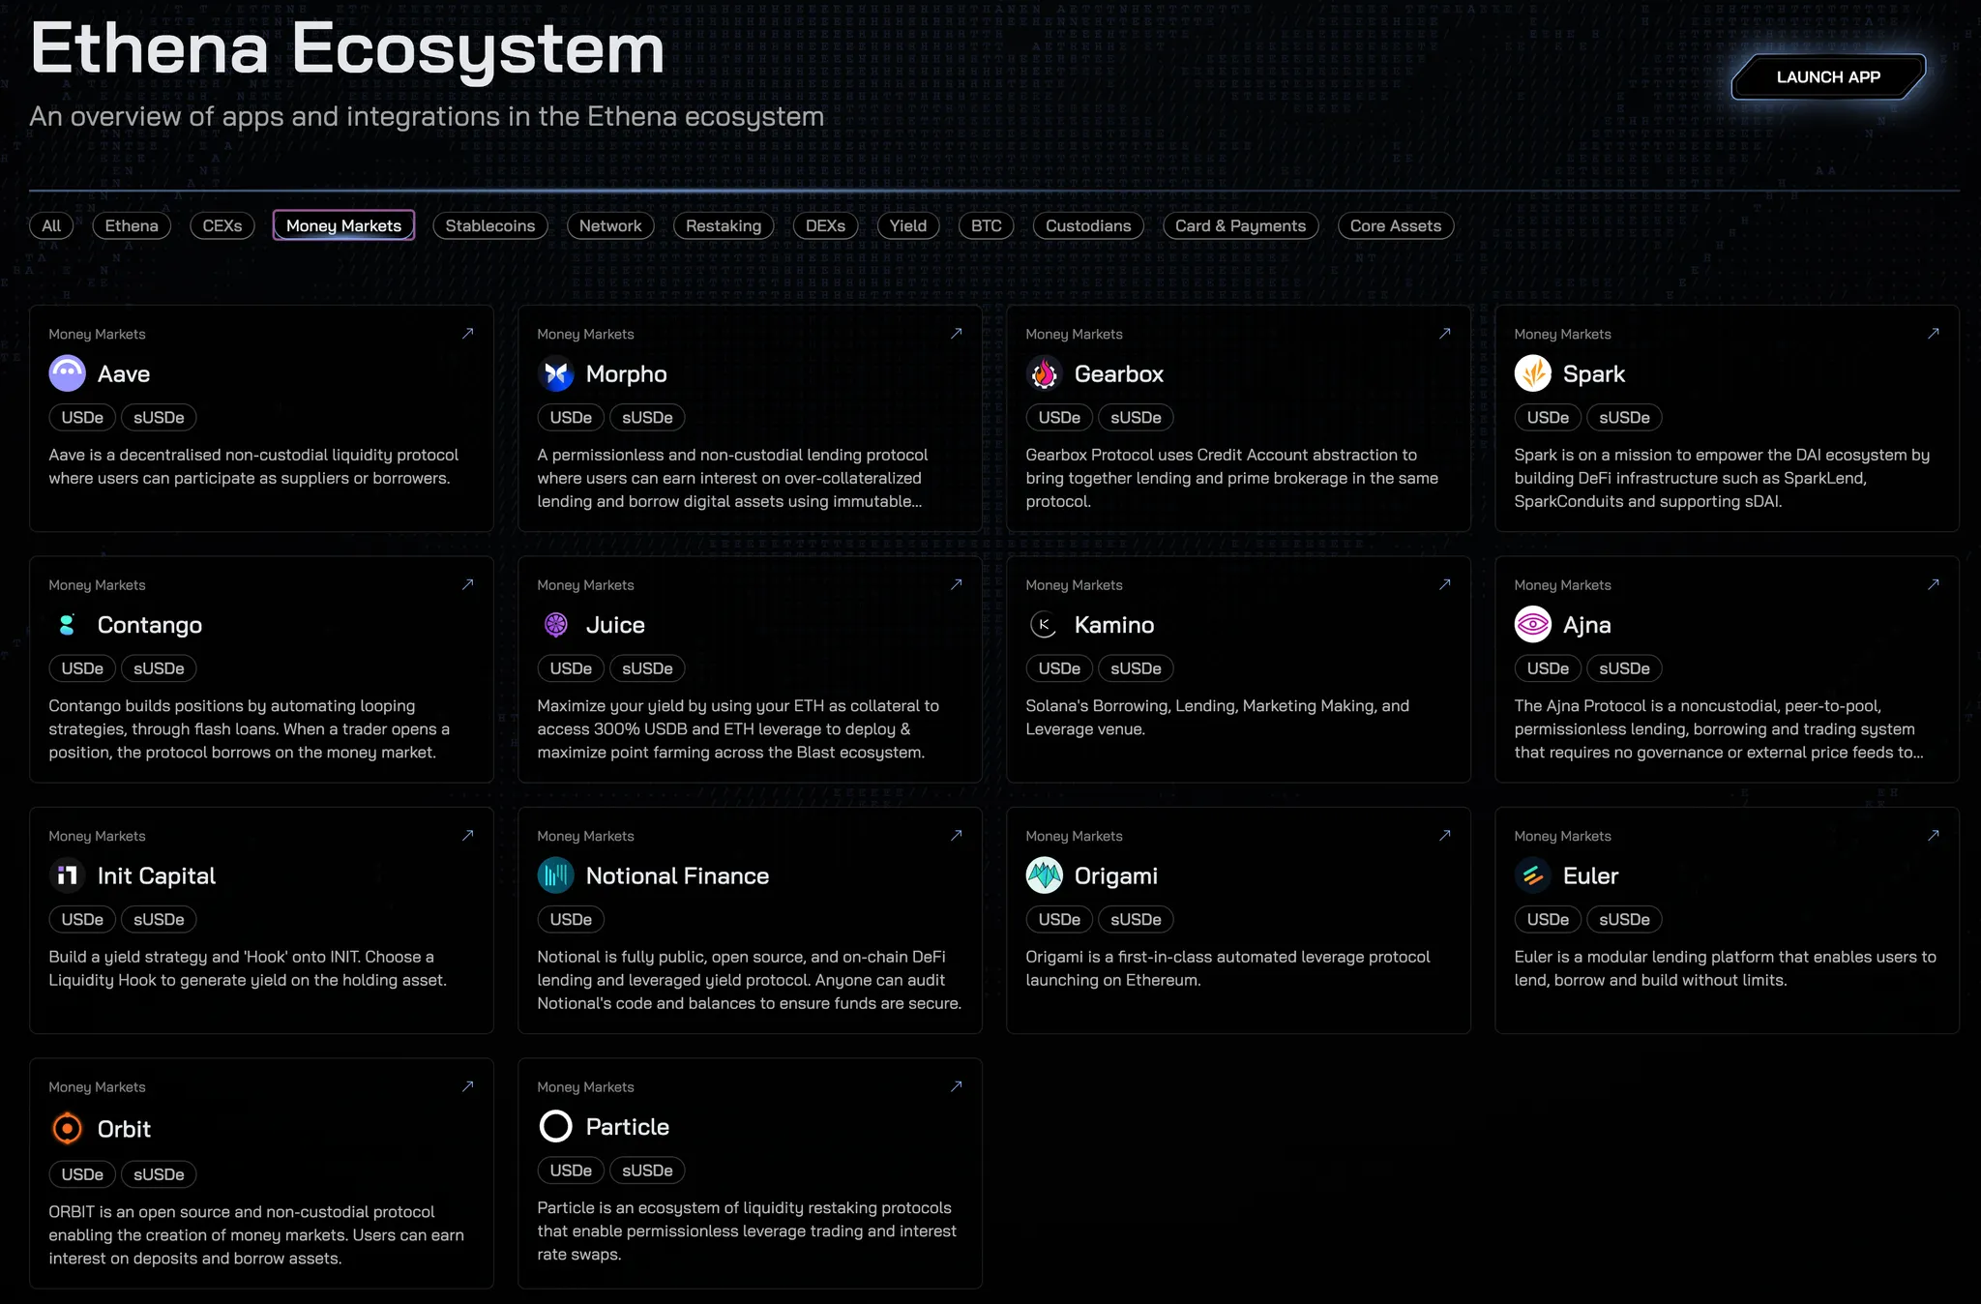Click the Spark logo icon
The height and width of the screenshot is (1304, 1981).
tap(1532, 373)
